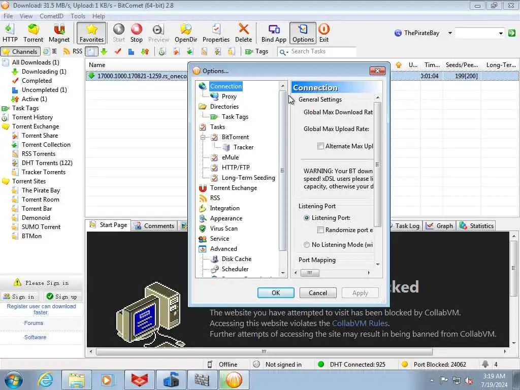Click Internet Explorer icon on taskbar
Viewport: 520px width, 390px height.
point(45,380)
